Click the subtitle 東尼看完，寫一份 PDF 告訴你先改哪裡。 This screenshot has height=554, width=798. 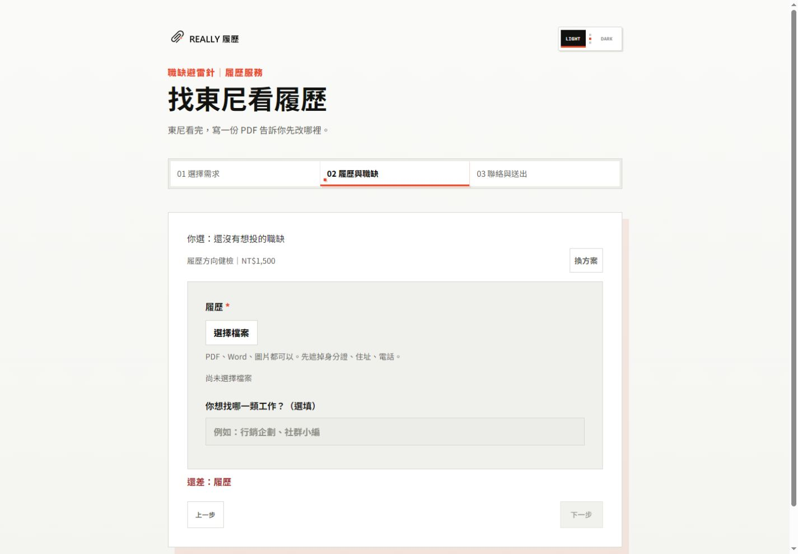point(249,130)
